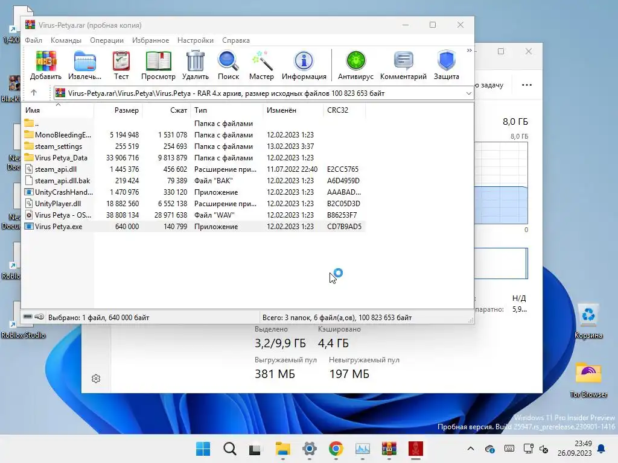Run the Тест archive test tool
Image resolution: width=618 pixels, height=463 pixels.
[121, 65]
